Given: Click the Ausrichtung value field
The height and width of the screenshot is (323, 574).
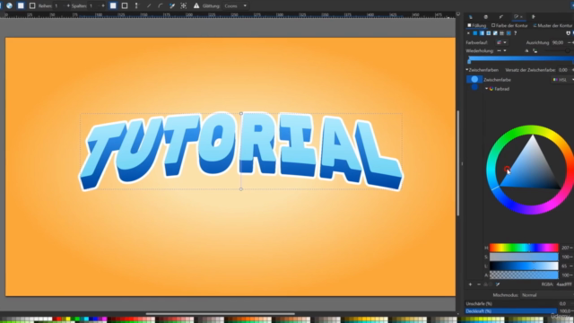Looking at the screenshot, I should 558,42.
